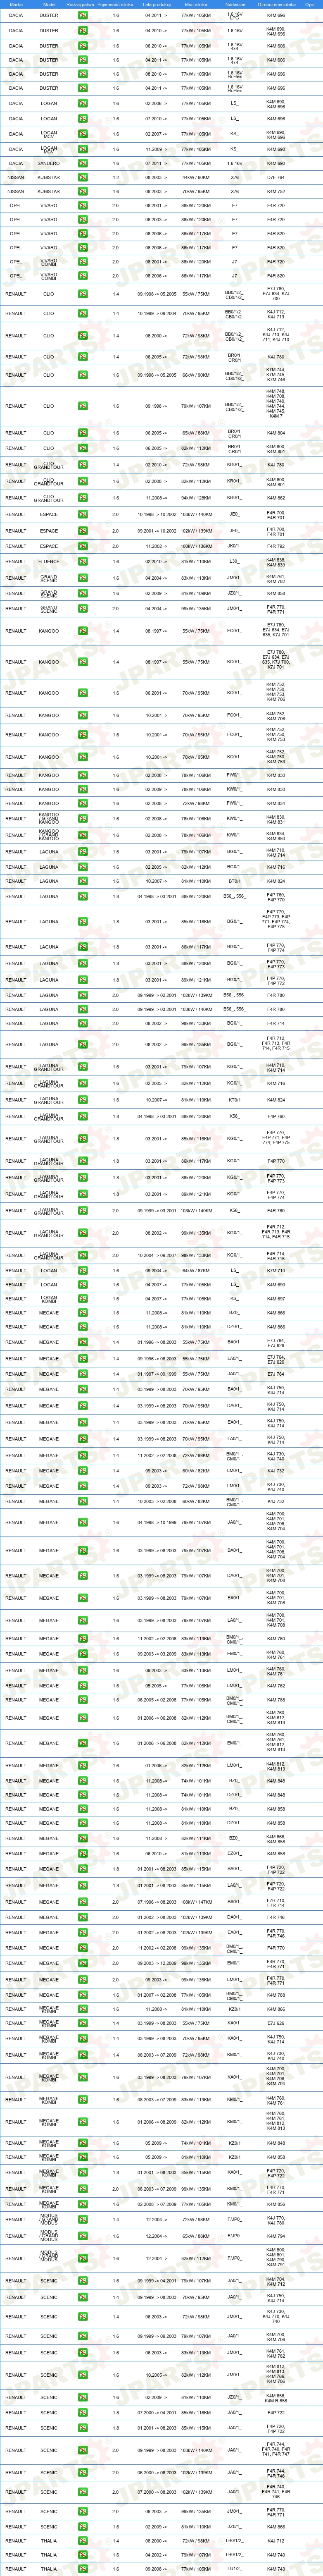Click the 1.6 16V LPG body cell
This screenshot has width=323, height=2576.
pyautogui.click(x=235, y=16)
